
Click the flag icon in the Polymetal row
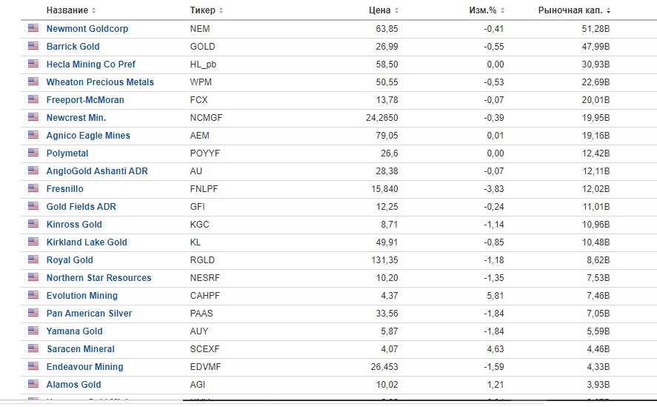(x=33, y=153)
